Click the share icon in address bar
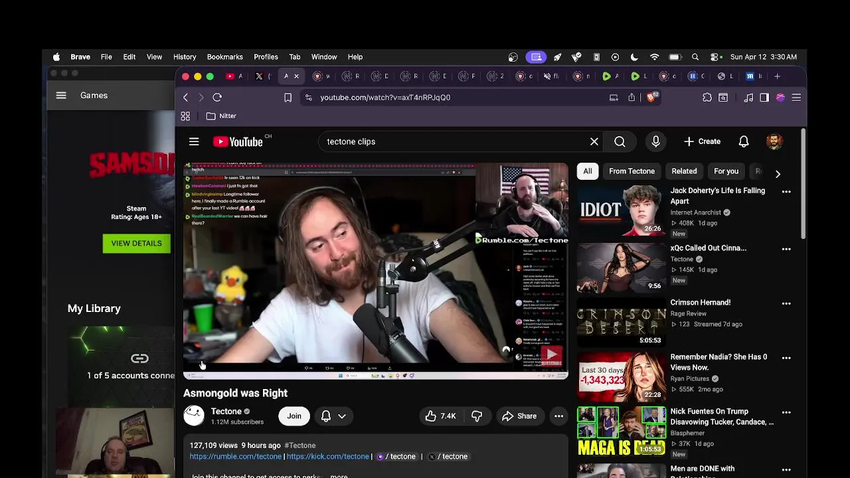 click(632, 98)
